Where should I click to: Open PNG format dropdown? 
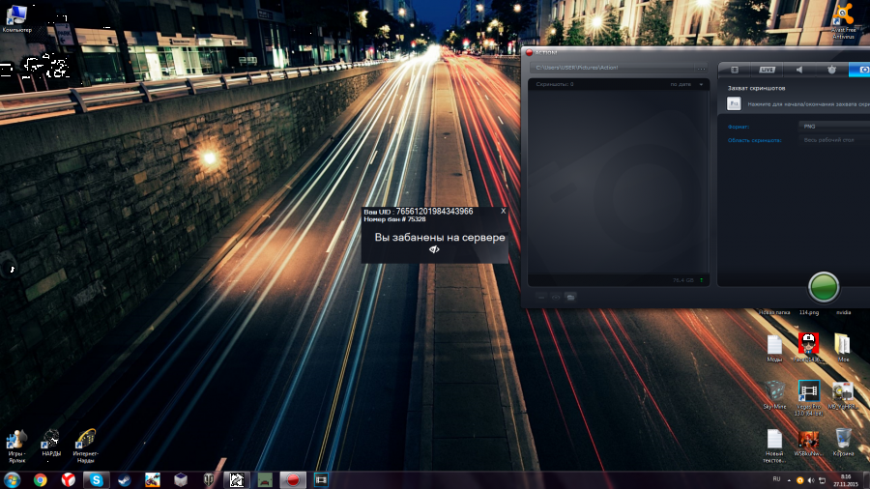click(x=834, y=127)
